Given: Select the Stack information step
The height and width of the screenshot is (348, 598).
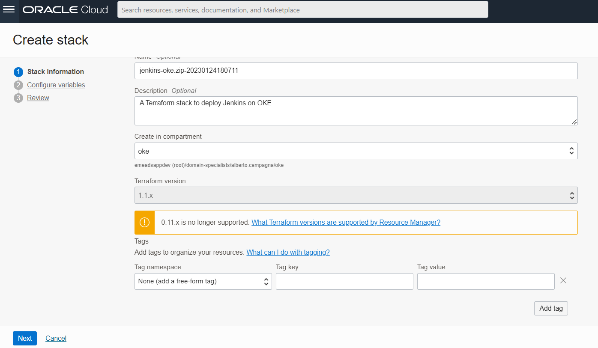Looking at the screenshot, I should click(x=56, y=71).
